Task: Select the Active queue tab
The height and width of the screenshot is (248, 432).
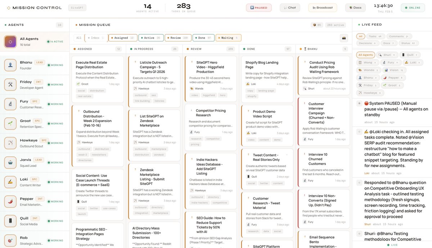Action: 151,38
